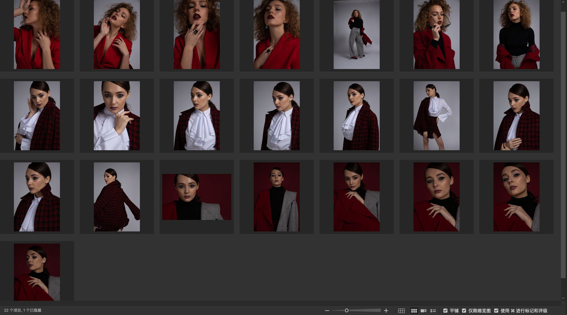Switch to thumbnails grid view
The width and height of the screenshot is (567, 315).
tap(414, 311)
